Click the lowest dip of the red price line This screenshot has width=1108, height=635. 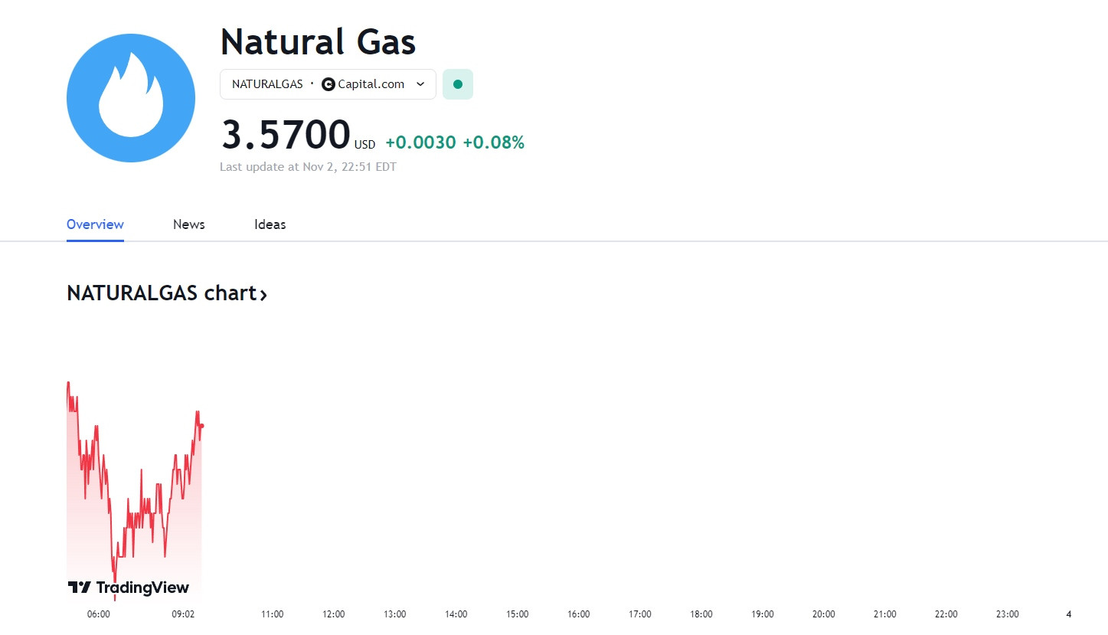[x=115, y=596]
